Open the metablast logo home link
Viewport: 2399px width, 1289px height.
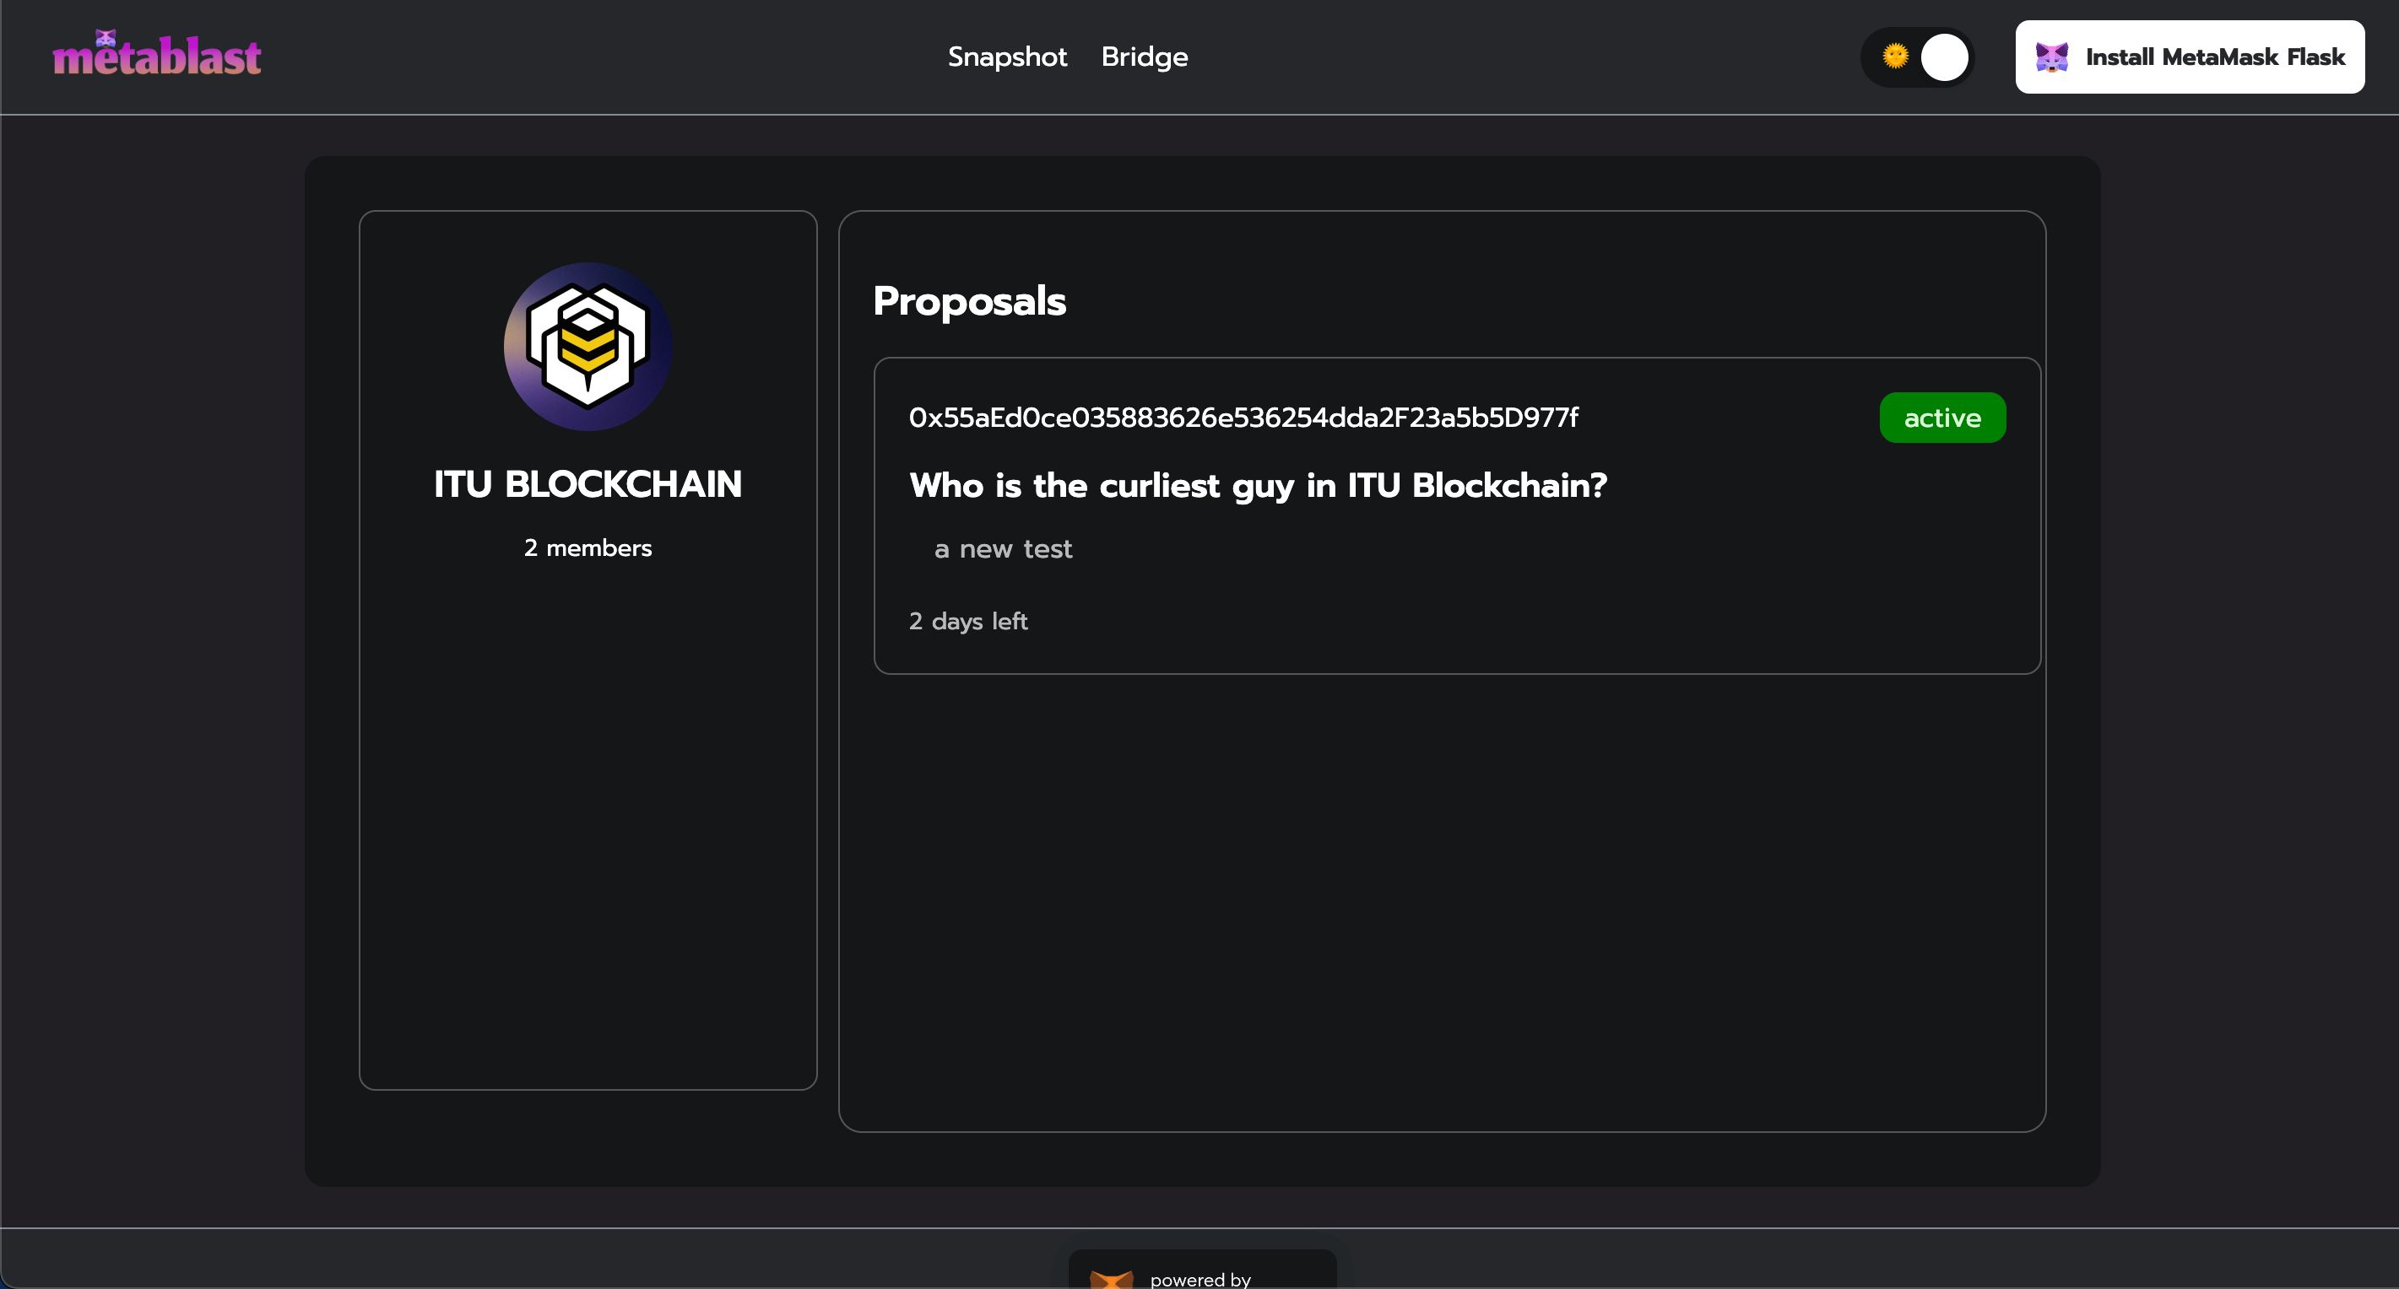pos(156,53)
